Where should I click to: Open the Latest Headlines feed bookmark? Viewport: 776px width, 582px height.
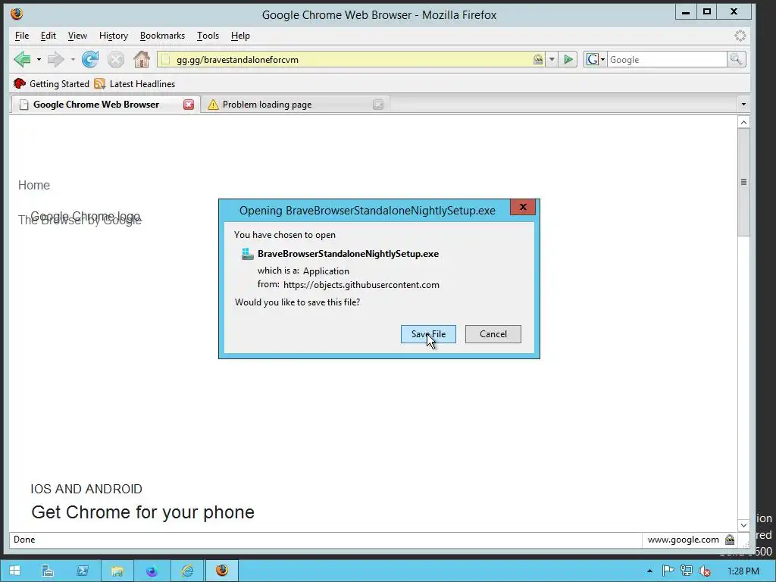[x=135, y=83]
